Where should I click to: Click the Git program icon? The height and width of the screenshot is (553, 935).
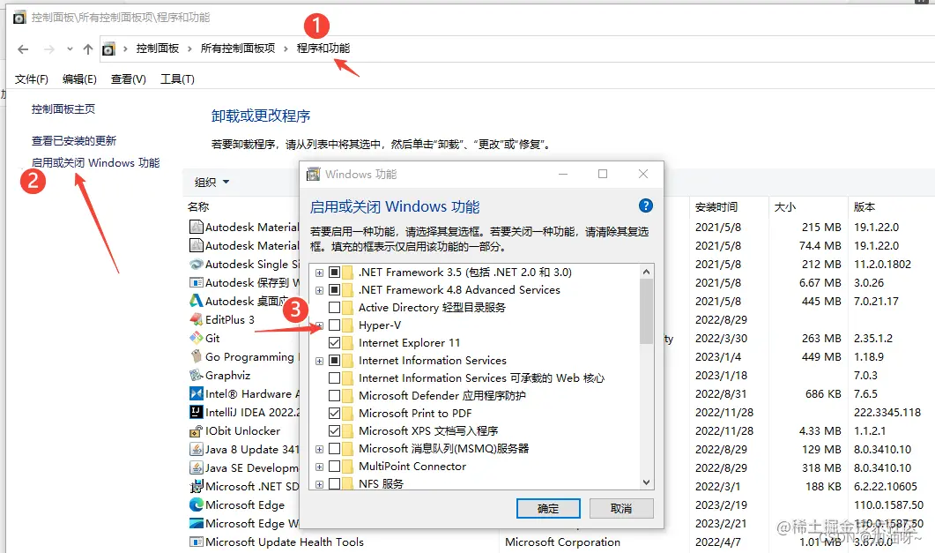[197, 339]
